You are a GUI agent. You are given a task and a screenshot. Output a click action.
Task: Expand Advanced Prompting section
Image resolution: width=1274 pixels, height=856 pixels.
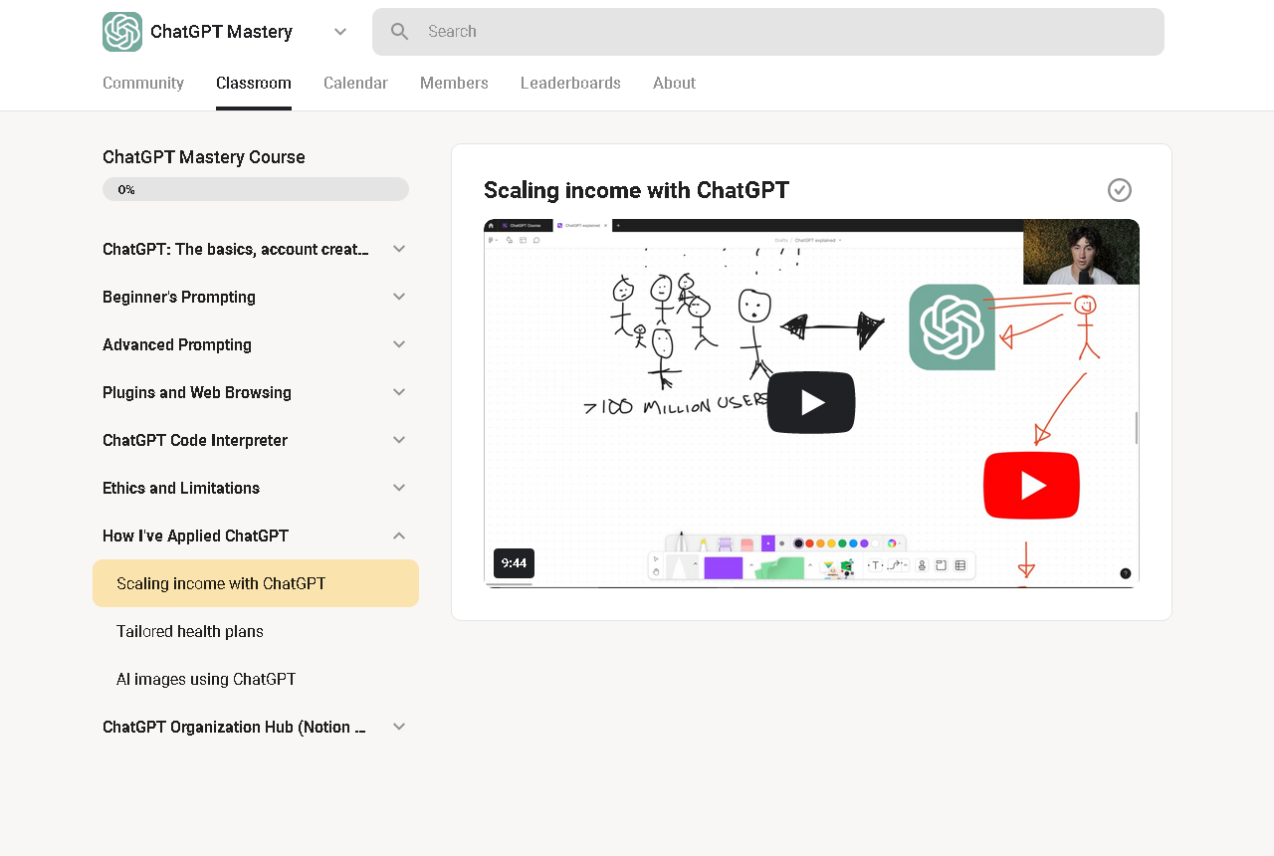pyautogui.click(x=399, y=344)
